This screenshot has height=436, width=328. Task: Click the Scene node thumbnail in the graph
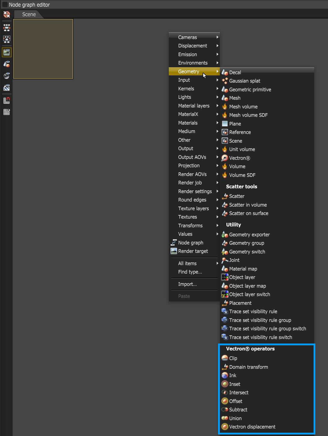click(x=43, y=49)
